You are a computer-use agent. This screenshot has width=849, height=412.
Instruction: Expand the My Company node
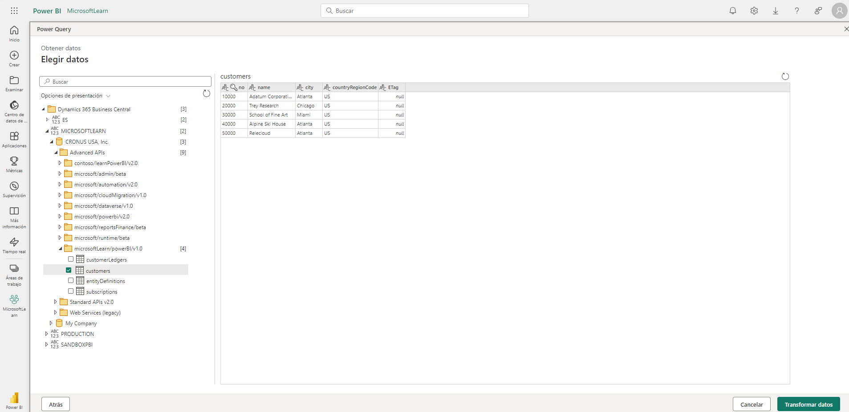51,323
